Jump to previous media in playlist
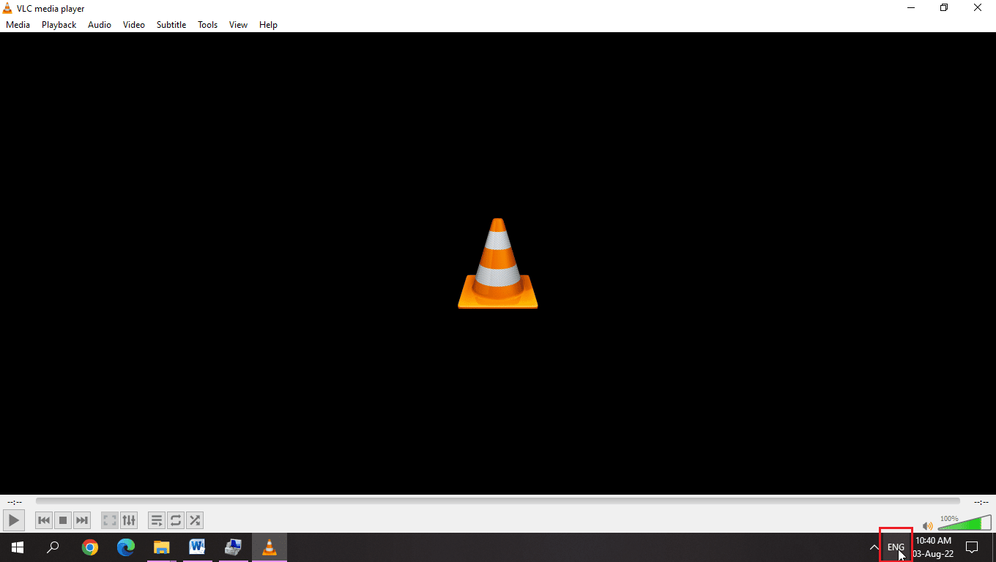 44,520
